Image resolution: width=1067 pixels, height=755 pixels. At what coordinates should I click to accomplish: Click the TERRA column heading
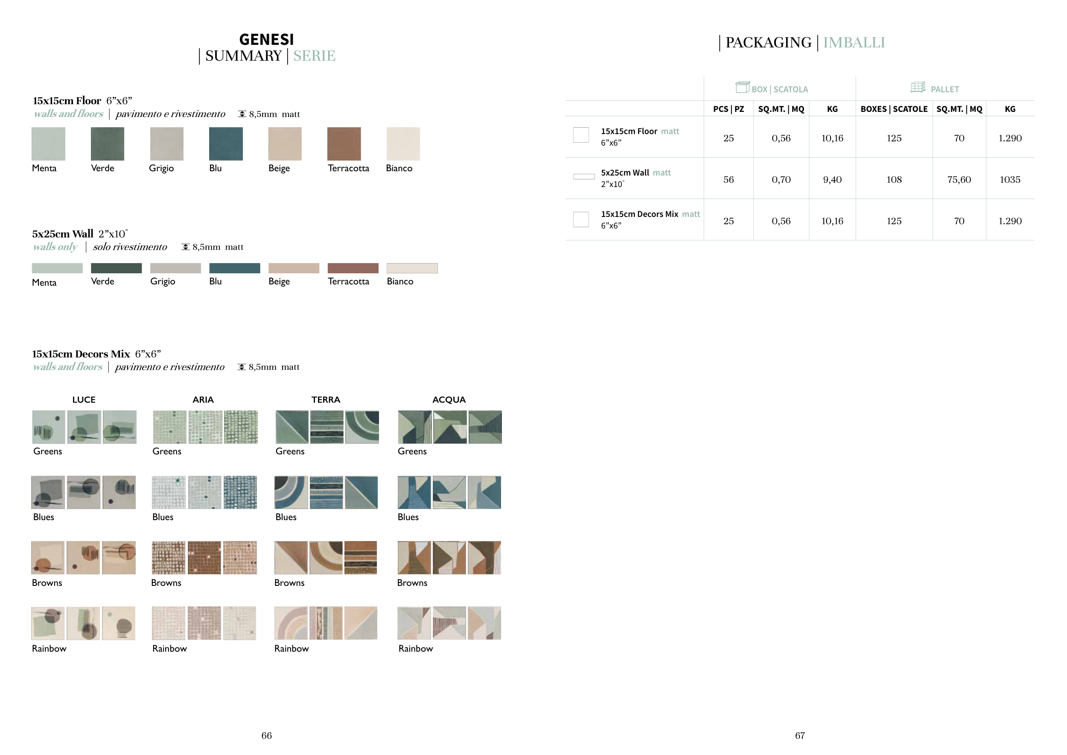point(326,400)
